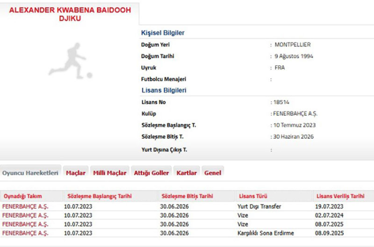Switch to the Genel tab

point(212,173)
